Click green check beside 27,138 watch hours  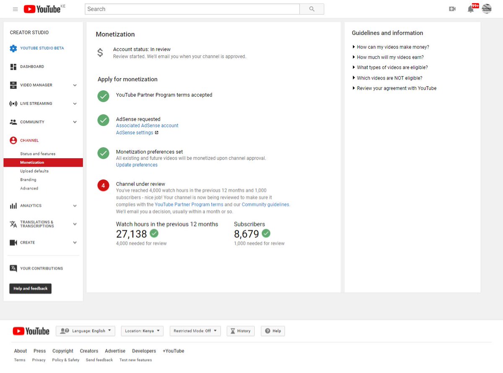coord(154,233)
